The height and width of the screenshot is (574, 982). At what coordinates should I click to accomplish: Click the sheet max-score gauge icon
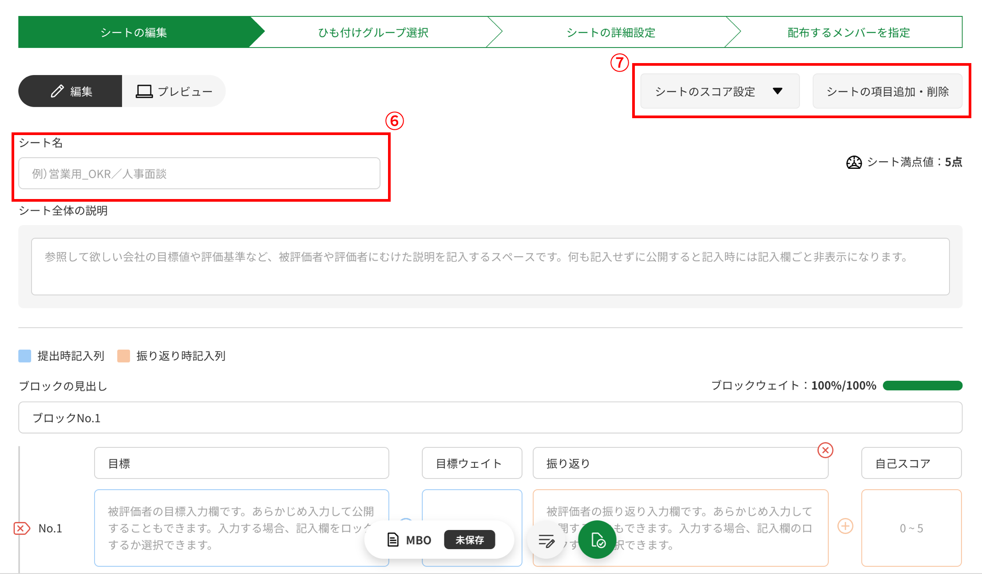pos(854,162)
